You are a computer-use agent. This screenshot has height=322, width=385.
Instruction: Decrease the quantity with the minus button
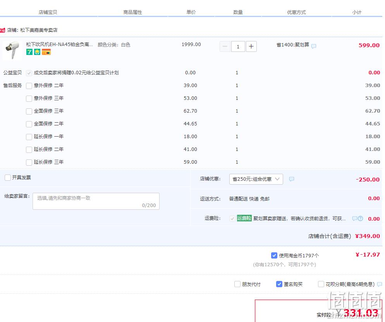pos(225,46)
